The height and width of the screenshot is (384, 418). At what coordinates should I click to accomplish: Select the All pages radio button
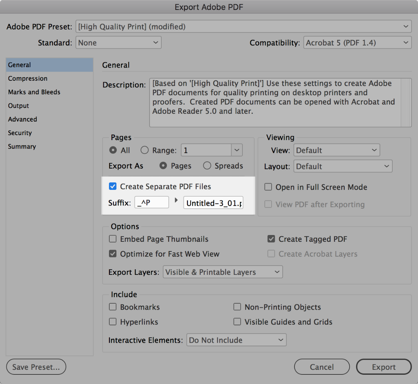tap(113, 150)
